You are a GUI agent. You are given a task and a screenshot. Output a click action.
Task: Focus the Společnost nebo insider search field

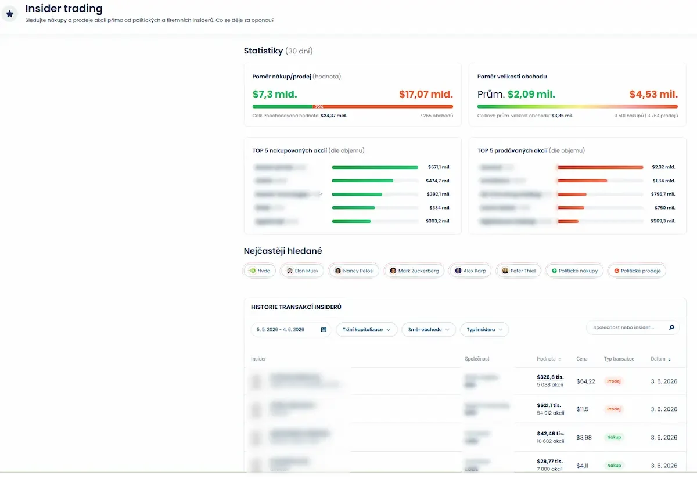633,327
